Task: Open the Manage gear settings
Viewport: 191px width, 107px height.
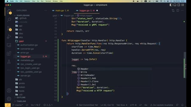Action: click(9, 99)
